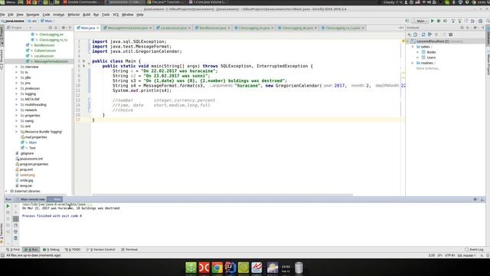490x276 pixels.
Task: Collapse all icon in Project panel
Action: (x=56, y=28)
